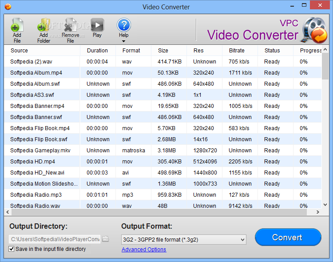Sort by the Progress column header
This screenshot has height=262, width=333.
[308, 50]
